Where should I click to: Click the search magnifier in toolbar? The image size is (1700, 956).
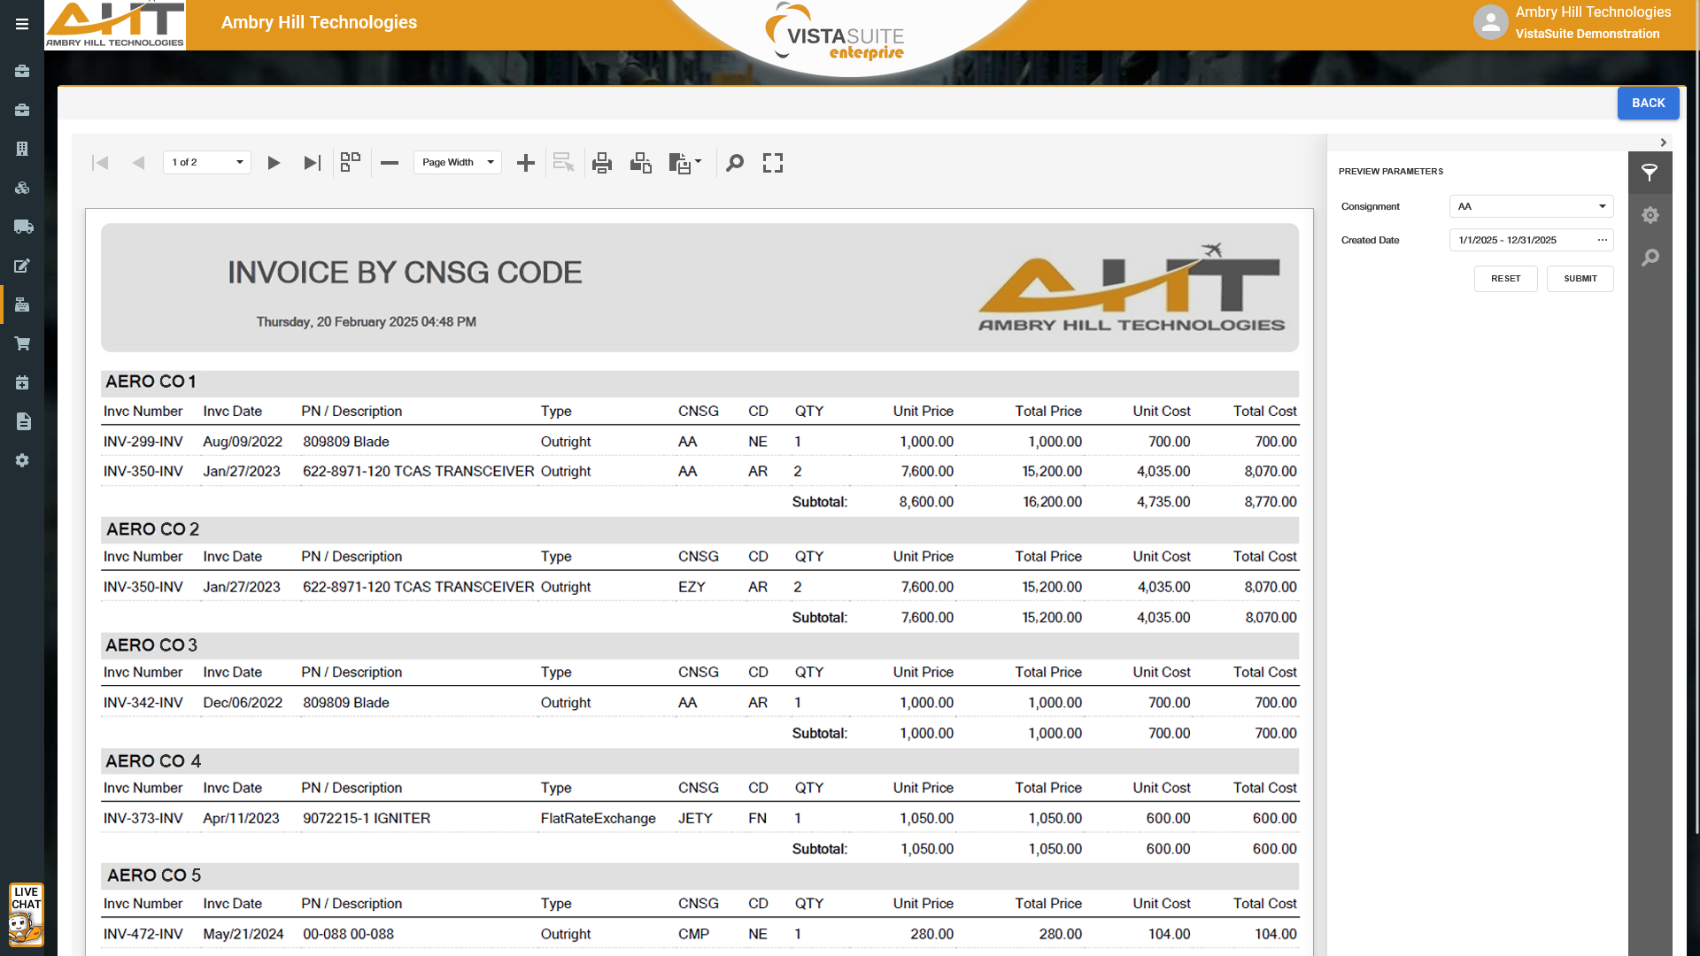(x=735, y=163)
